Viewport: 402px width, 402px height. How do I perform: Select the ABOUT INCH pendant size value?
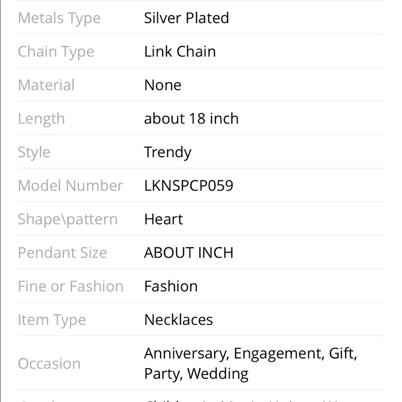[189, 253]
